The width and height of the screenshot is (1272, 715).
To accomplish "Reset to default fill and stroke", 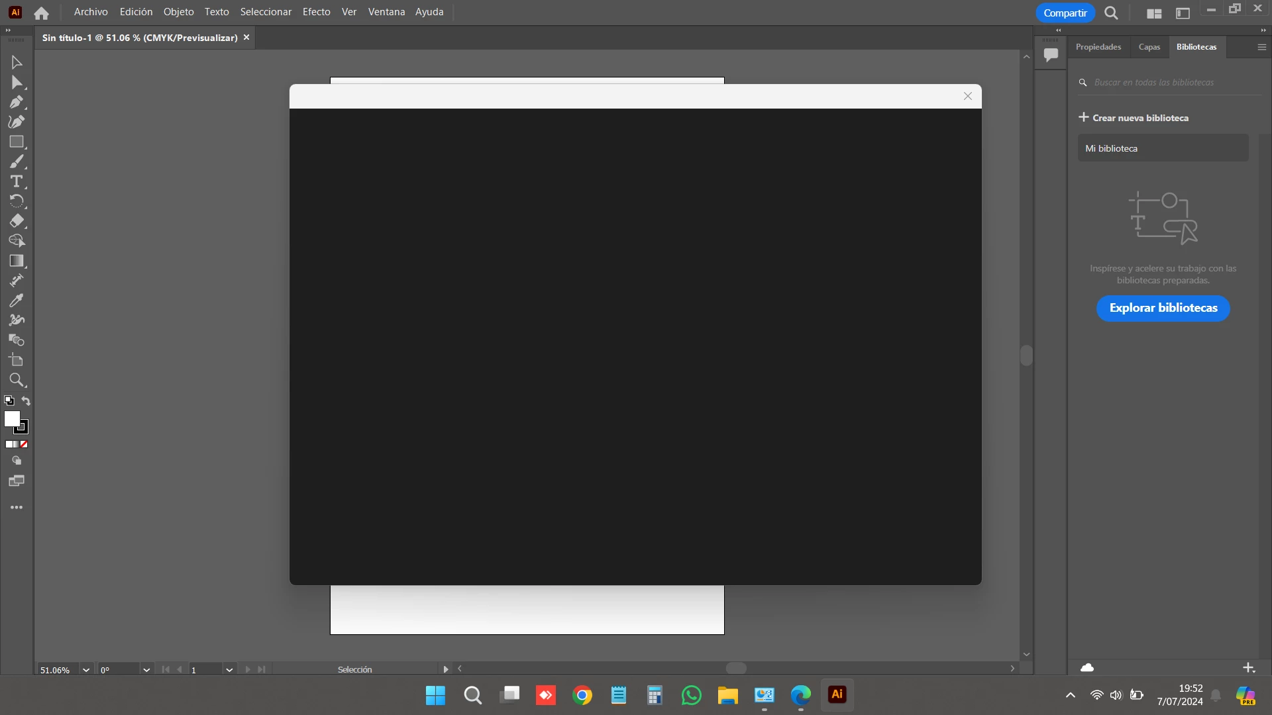I will click(9, 401).
